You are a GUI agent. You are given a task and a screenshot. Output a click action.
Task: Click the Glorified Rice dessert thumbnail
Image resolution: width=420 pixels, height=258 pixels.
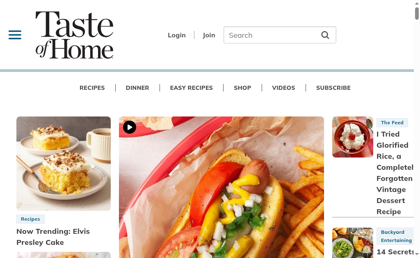352,137
